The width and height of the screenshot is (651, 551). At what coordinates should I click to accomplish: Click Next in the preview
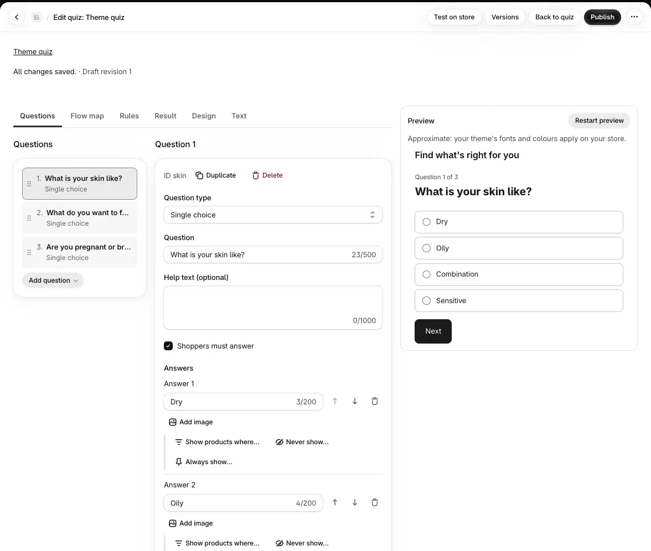pyautogui.click(x=433, y=331)
